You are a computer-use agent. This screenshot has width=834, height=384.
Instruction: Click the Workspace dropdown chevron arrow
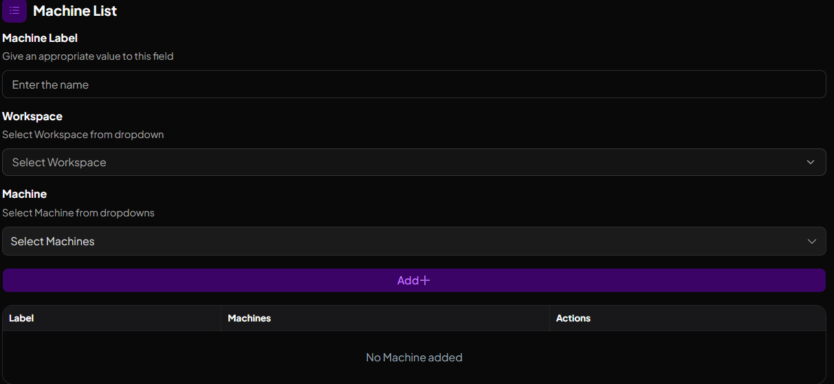pos(811,162)
